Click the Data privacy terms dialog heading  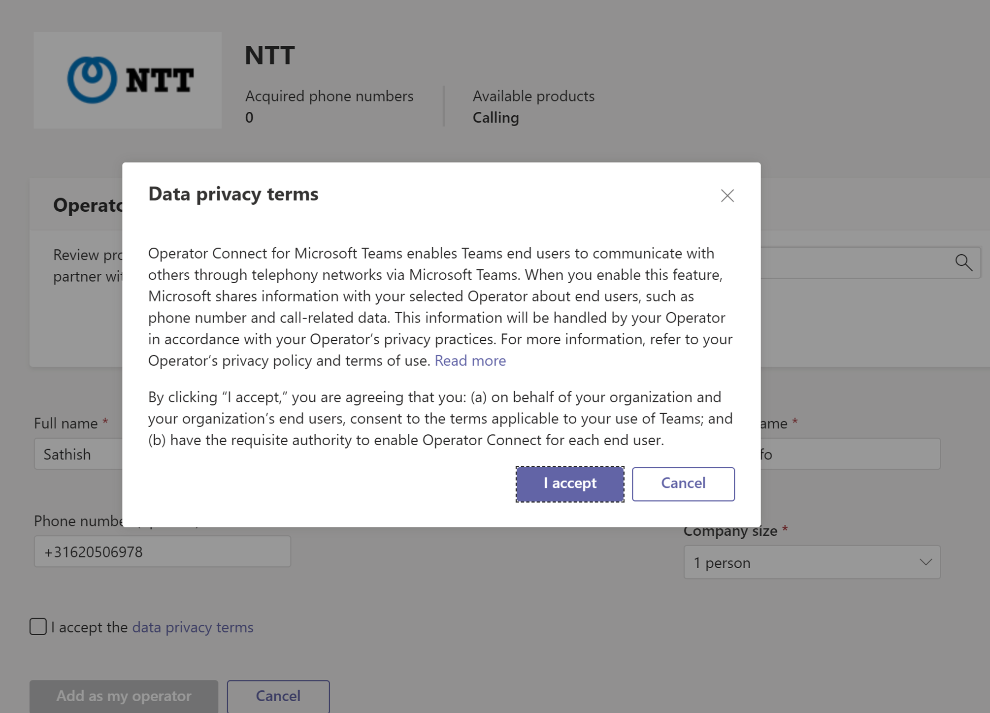pyautogui.click(x=233, y=194)
